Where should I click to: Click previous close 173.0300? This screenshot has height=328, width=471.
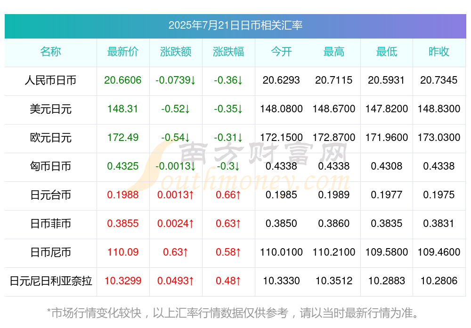pyautogui.click(x=439, y=138)
